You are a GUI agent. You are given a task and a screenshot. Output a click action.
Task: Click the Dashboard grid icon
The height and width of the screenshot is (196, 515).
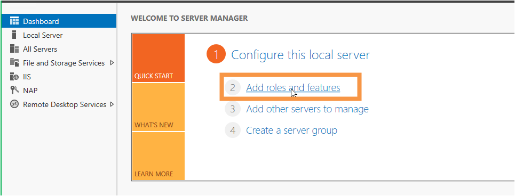14,21
